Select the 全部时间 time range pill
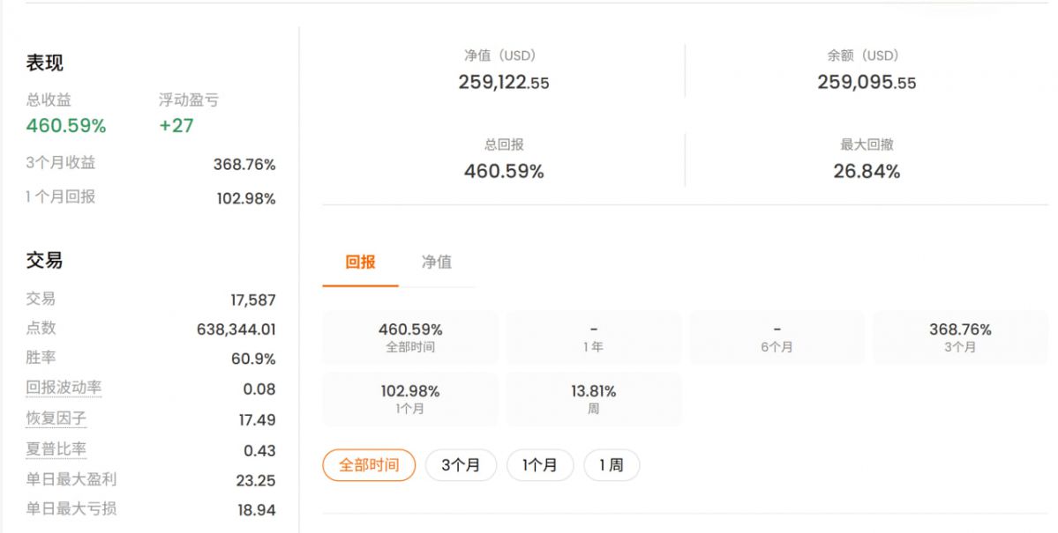Screen dimensions: 1058x533 click(x=369, y=465)
